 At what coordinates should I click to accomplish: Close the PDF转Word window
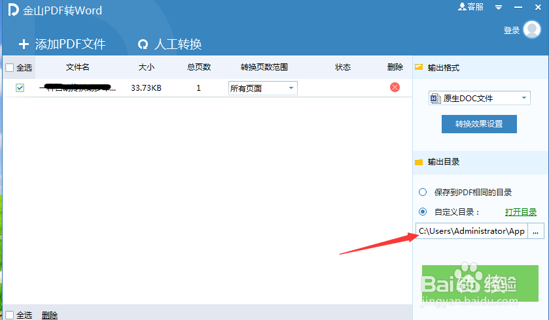pos(538,7)
